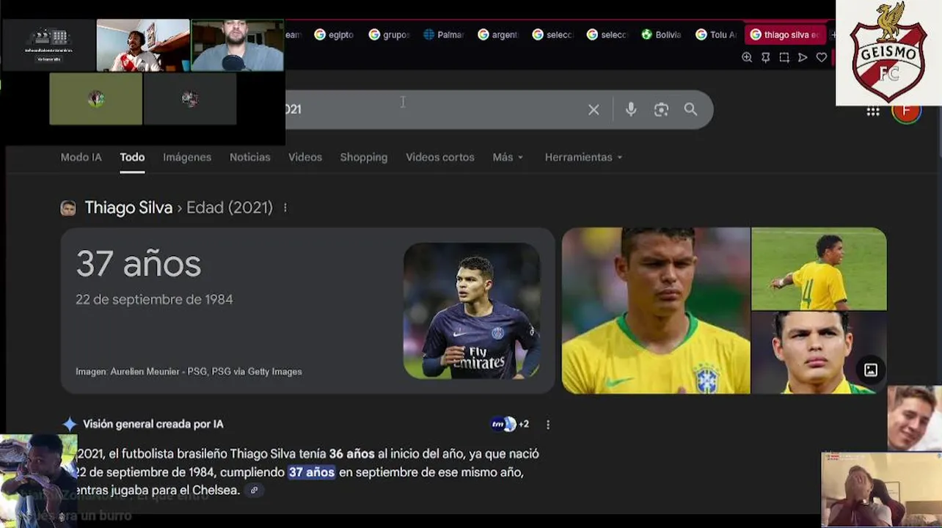Switch to the Palmar tab

click(x=444, y=34)
